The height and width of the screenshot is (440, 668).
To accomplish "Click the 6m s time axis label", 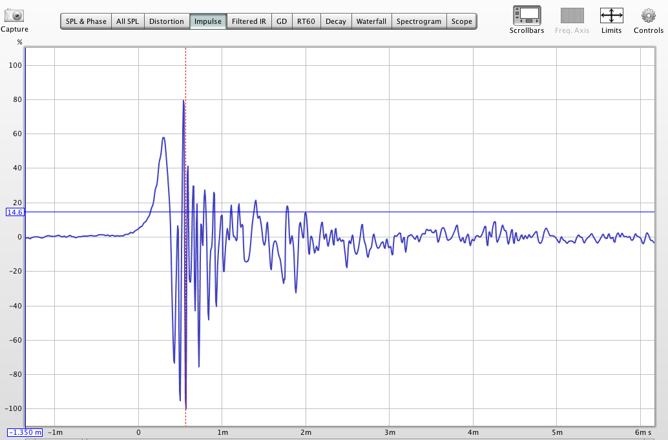I will tap(643, 432).
